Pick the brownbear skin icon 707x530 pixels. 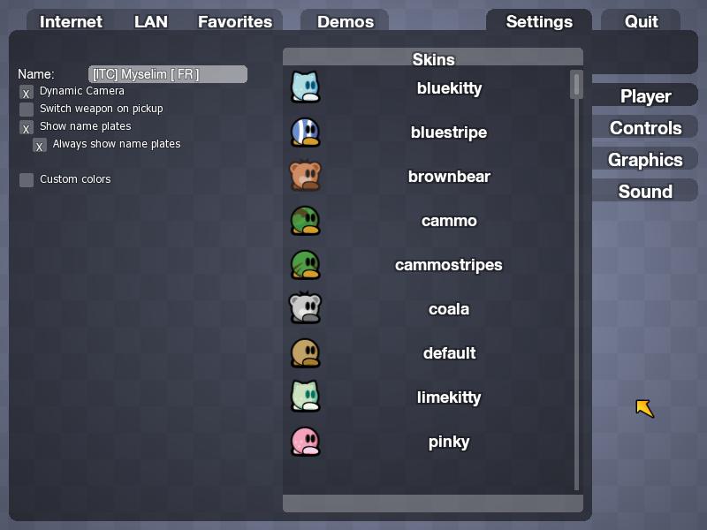point(305,175)
